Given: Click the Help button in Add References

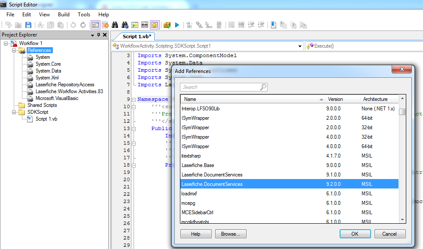Looking at the screenshot, I should [196, 234].
